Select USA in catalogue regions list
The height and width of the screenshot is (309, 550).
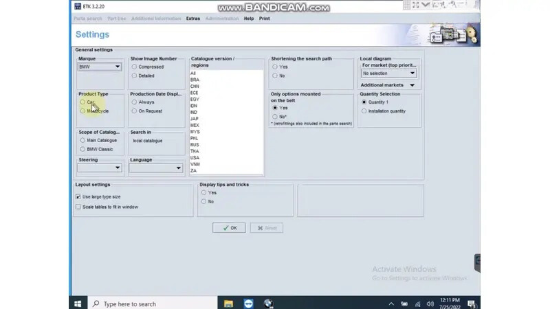point(195,158)
